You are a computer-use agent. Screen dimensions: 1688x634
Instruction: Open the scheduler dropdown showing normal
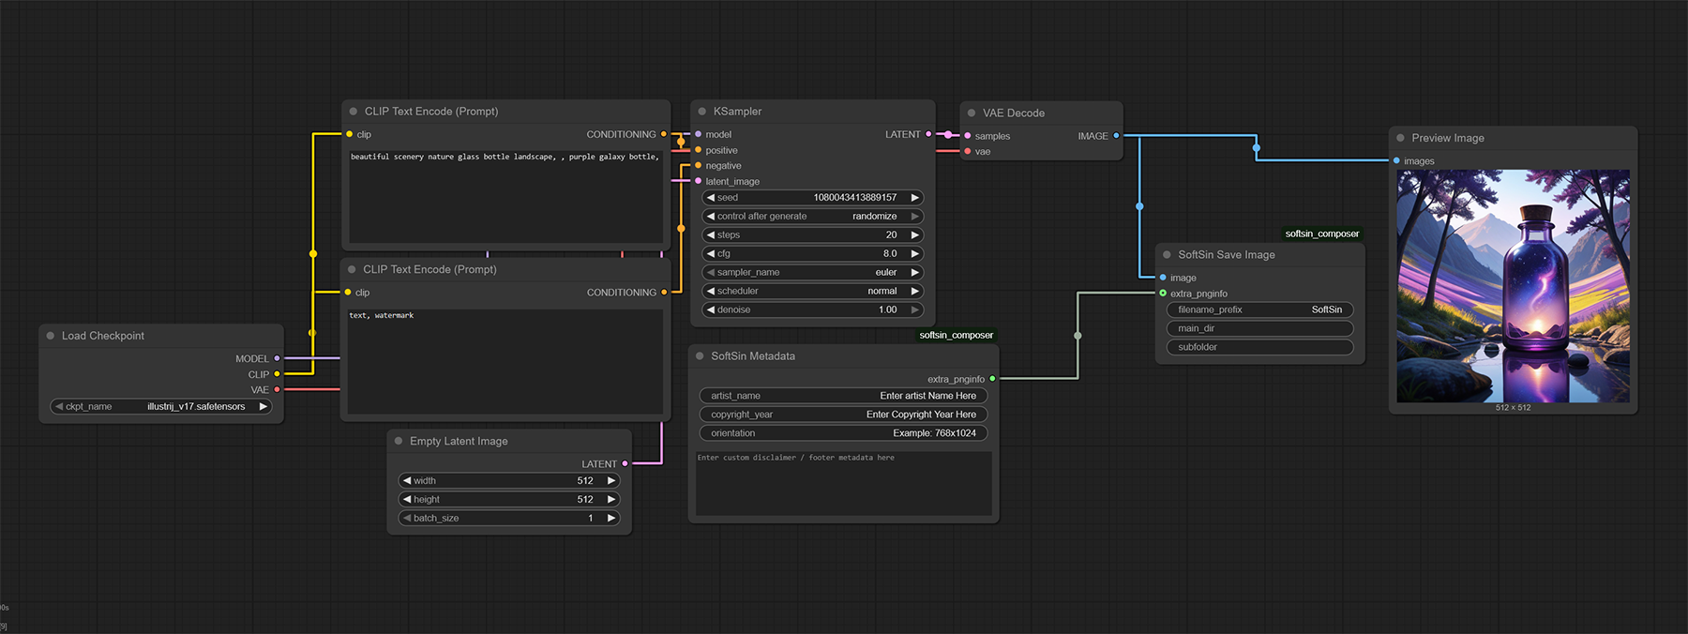pos(813,292)
